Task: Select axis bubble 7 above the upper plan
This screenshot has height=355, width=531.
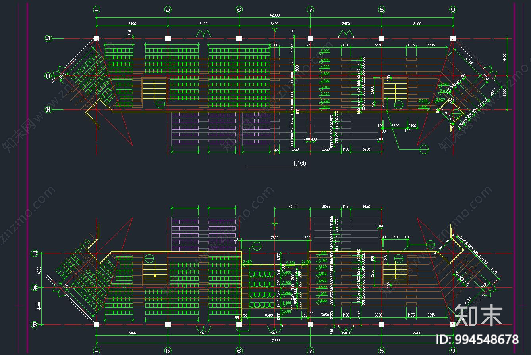Action: (310, 9)
